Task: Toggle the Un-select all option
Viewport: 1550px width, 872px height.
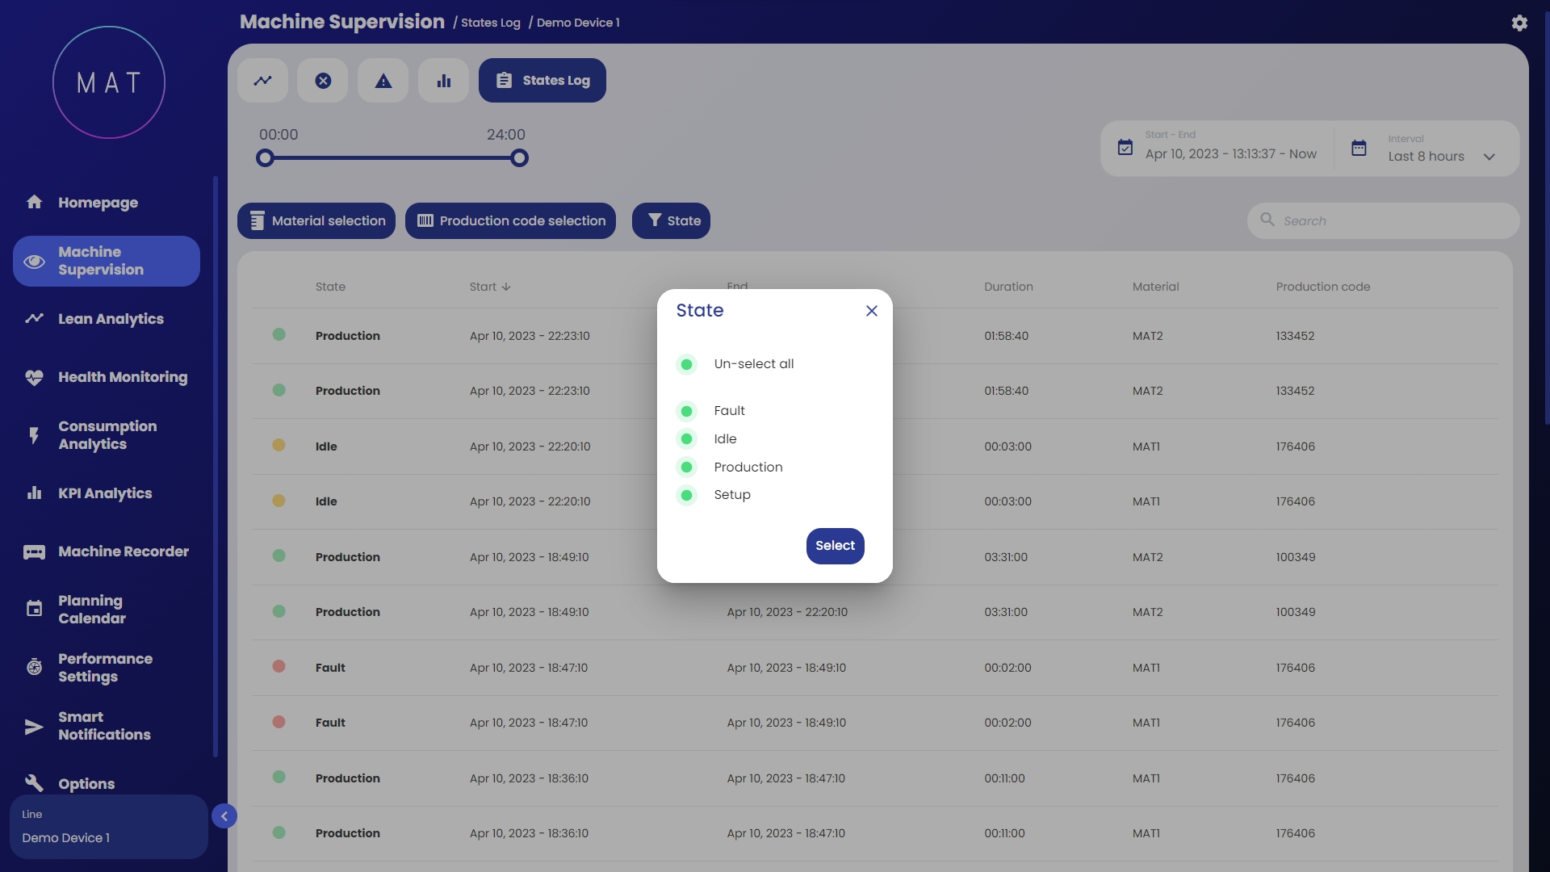Action: tap(686, 364)
